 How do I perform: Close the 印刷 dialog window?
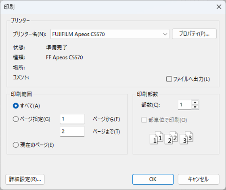tap(219, 6)
